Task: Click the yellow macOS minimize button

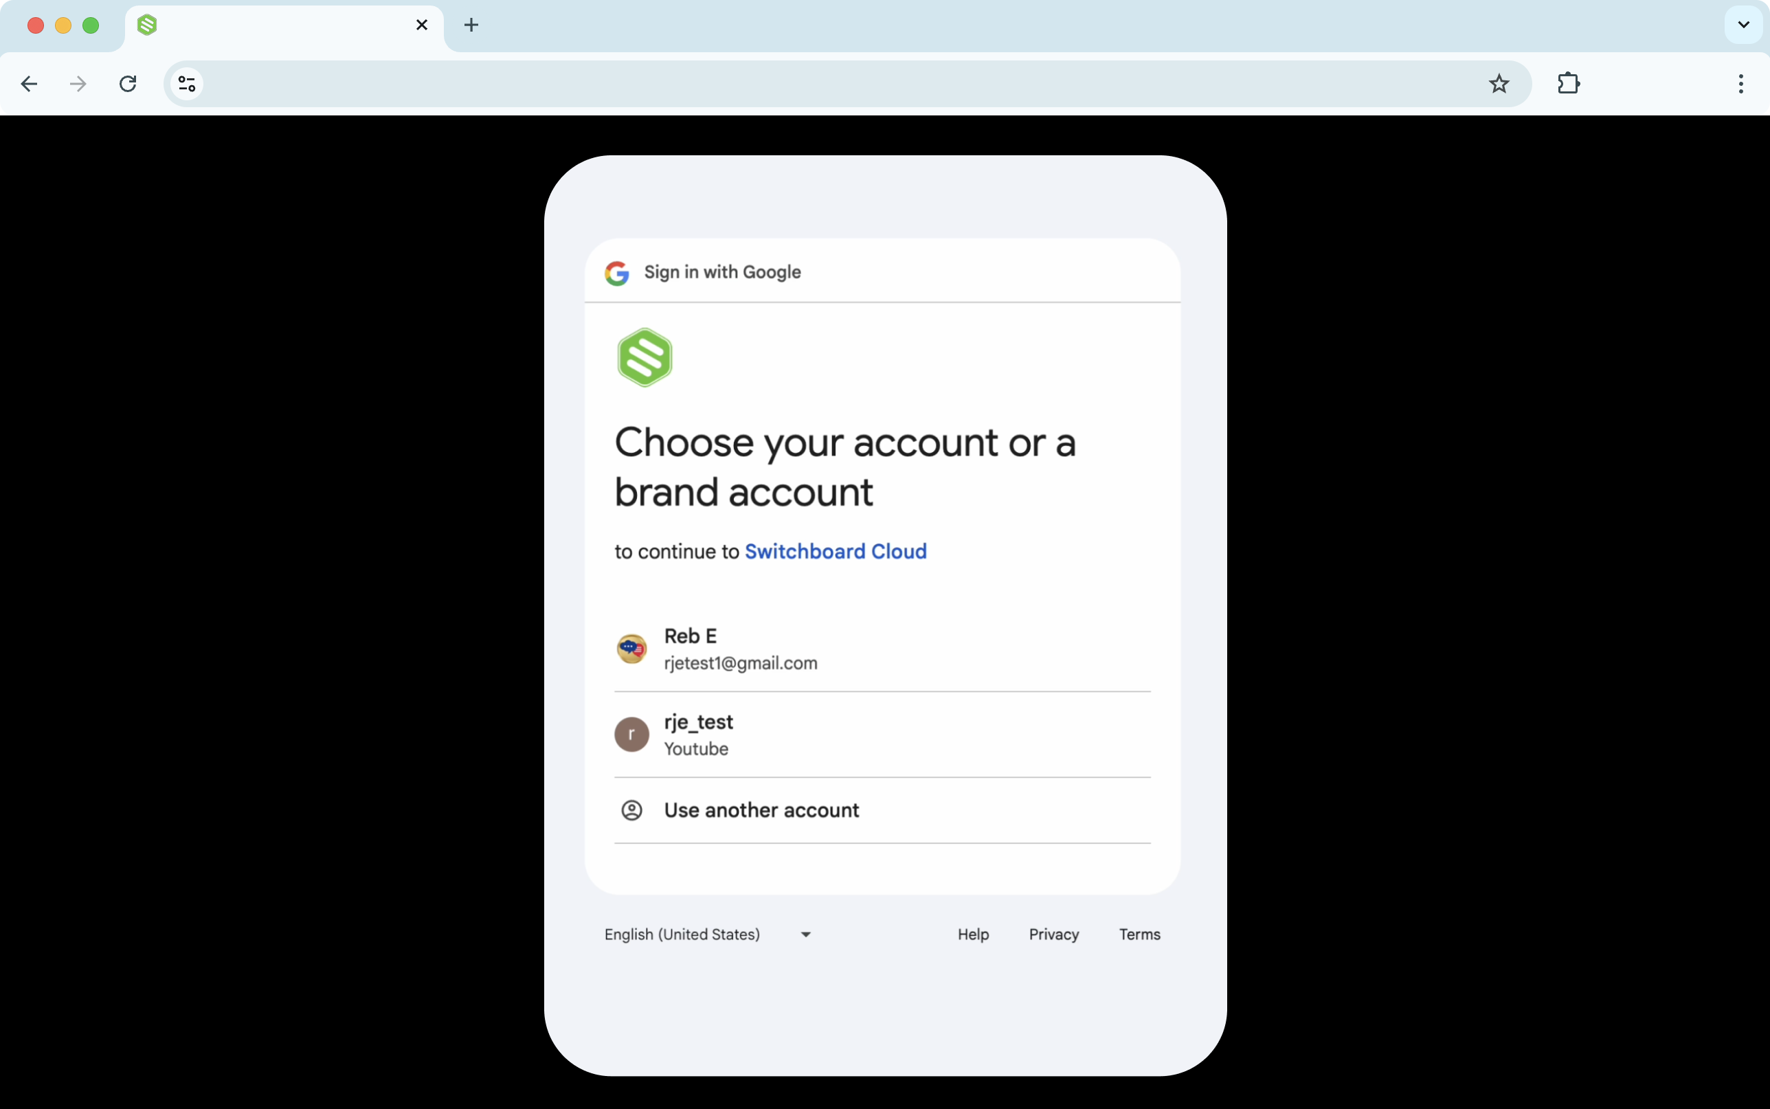Action: coord(63,25)
